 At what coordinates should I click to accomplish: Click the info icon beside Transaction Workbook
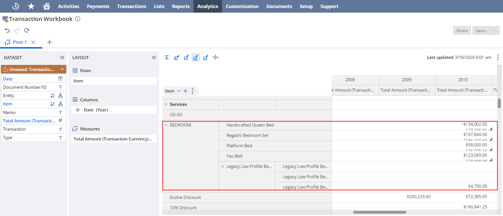pos(78,19)
